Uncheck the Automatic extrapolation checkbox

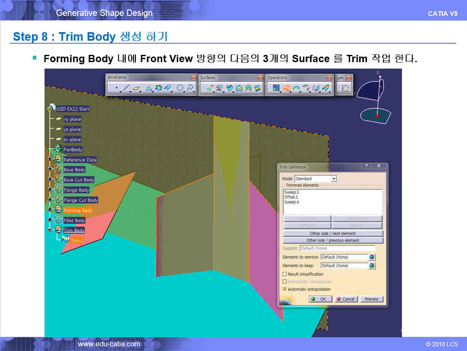point(285,289)
